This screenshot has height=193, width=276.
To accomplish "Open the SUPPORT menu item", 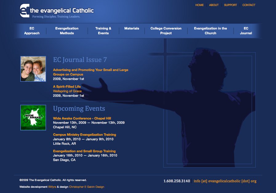I will tap(230, 5).
